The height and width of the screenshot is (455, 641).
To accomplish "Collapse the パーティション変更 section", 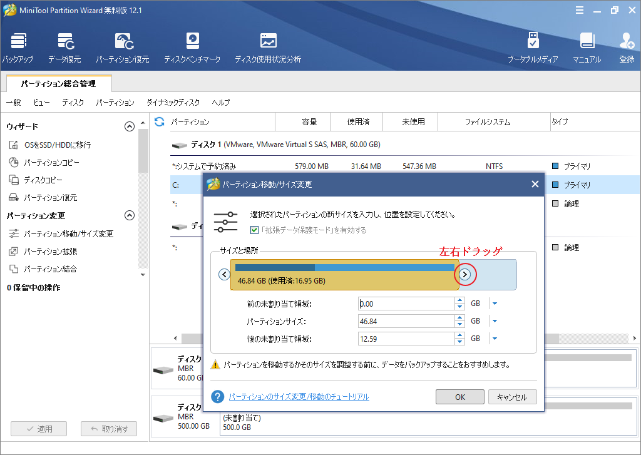I will coord(129,215).
